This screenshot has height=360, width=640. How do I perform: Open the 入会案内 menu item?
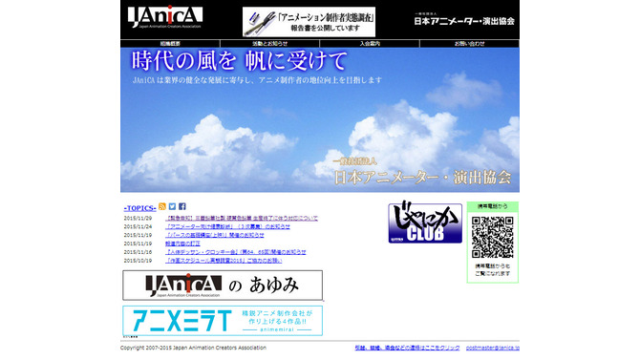370,43
